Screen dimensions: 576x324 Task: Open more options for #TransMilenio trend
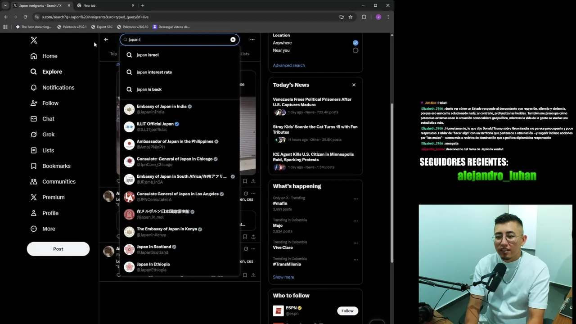click(355, 260)
